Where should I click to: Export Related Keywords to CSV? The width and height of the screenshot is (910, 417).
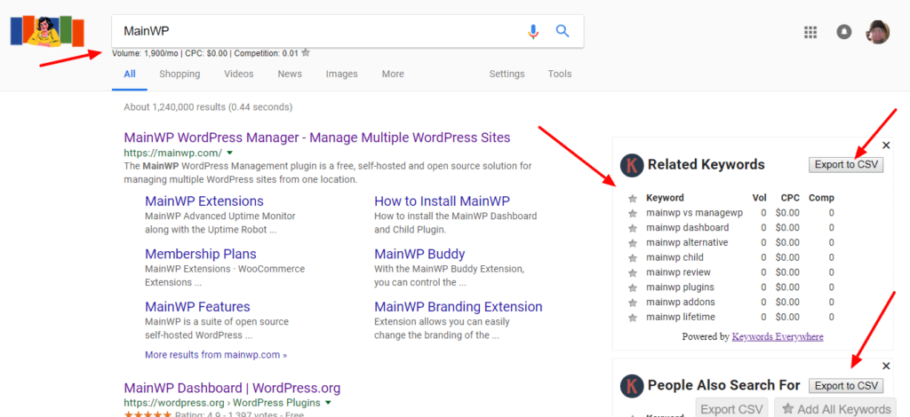point(846,164)
